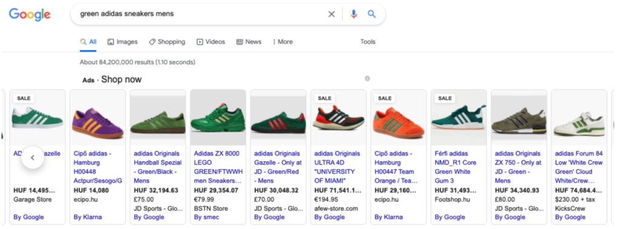Open the ULTRA 4D sneaker image

click(338, 117)
